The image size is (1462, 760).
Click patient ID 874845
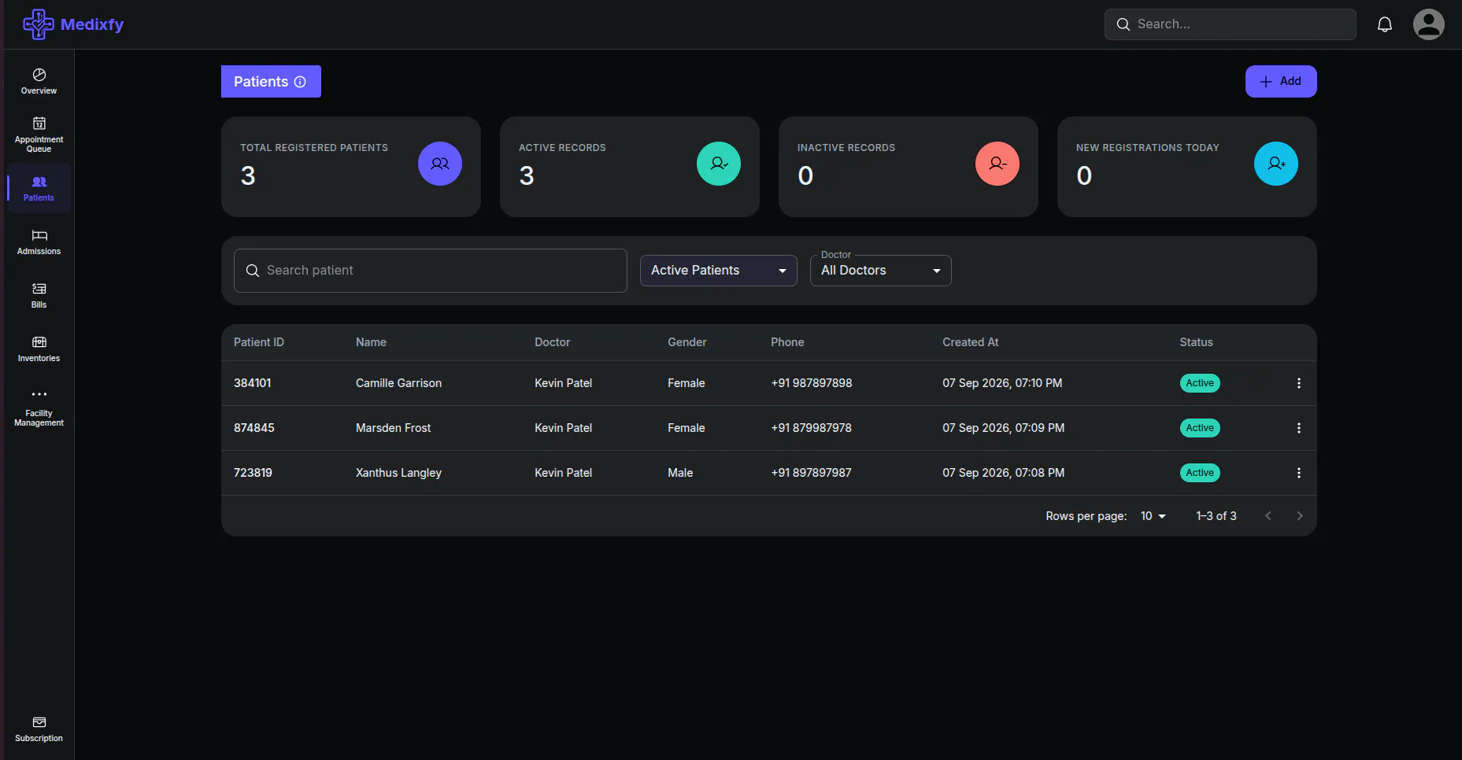click(x=254, y=428)
